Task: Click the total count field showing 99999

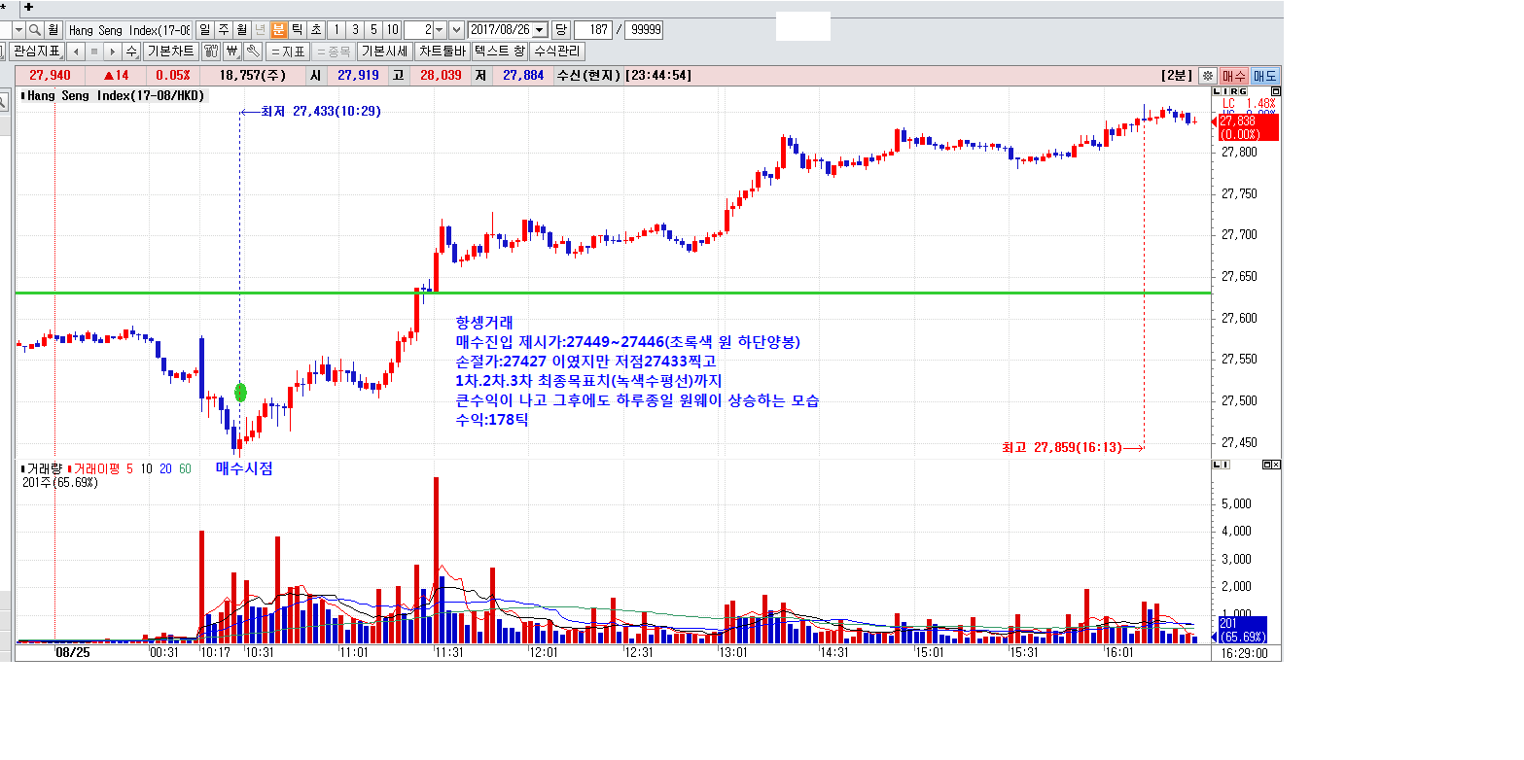Action: point(643,30)
